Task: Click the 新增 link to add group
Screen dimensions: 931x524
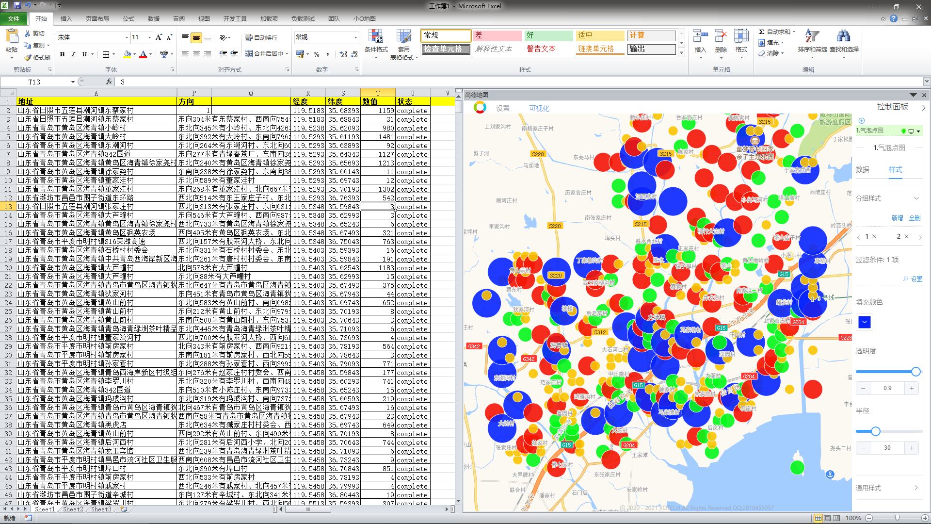Action: (897, 218)
